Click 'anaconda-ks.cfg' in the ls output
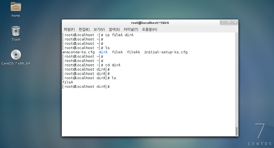 pyautogui.click(x=78, y=52)
